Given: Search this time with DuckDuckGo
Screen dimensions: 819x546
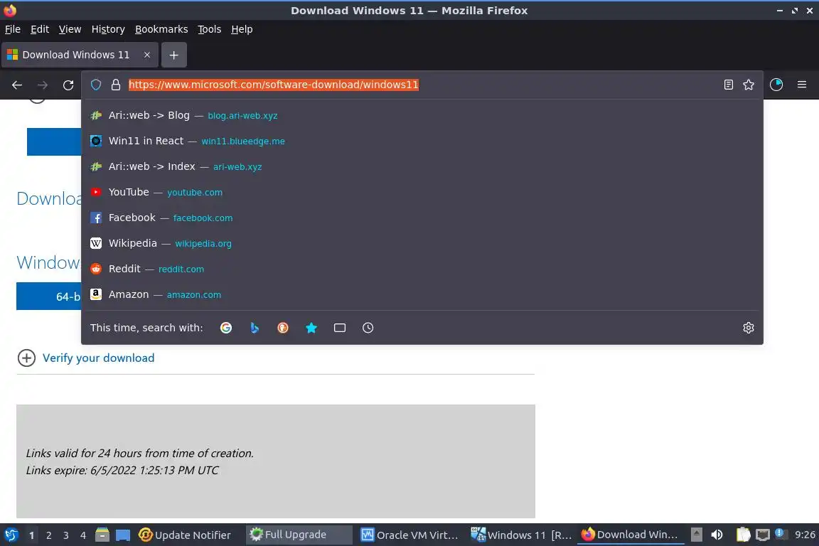Looking at the screenshot, I should [x=283, y=328].
